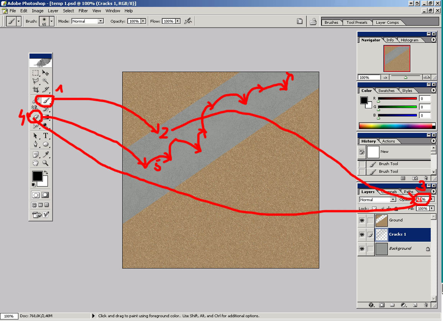Enable airbrush mode in the options bar
The image size is (443, 321).
188,21
